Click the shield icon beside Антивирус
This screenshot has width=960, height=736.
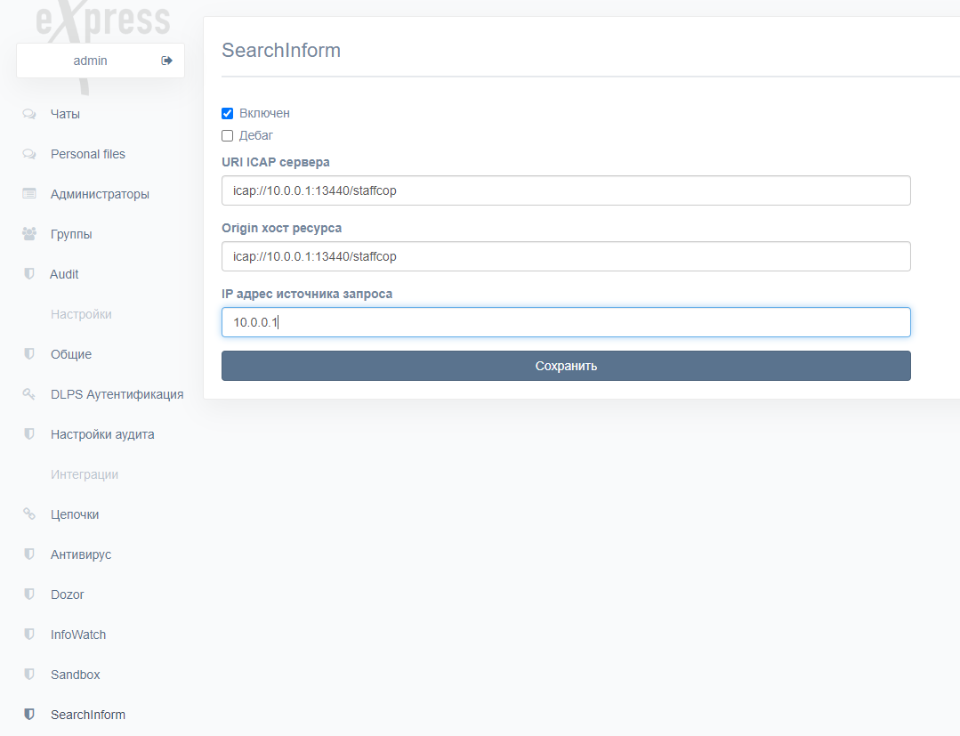pyautogui.click(x=29, y=554)
